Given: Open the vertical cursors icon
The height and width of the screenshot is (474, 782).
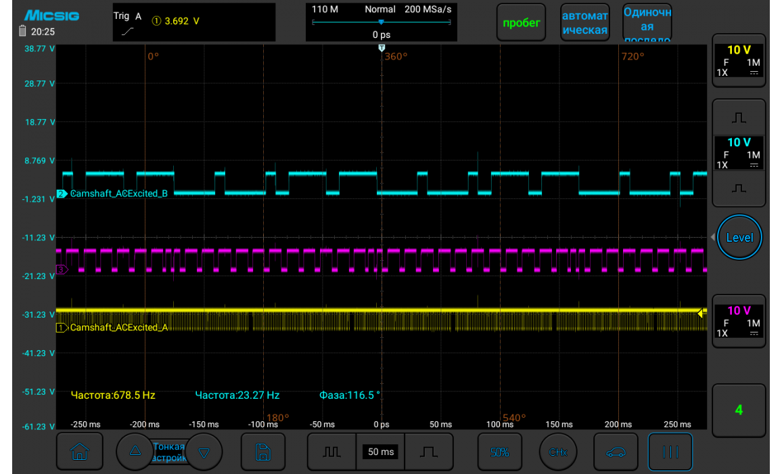Looking at the screenshot, I should 670,452.
